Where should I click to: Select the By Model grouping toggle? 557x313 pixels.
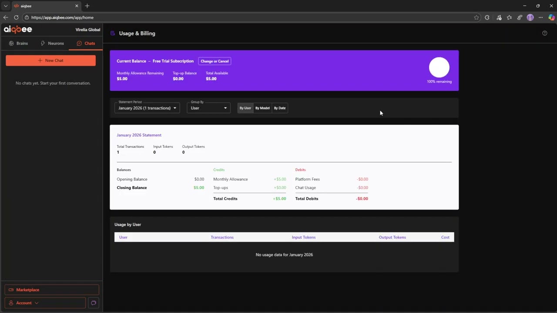(262, 108)
